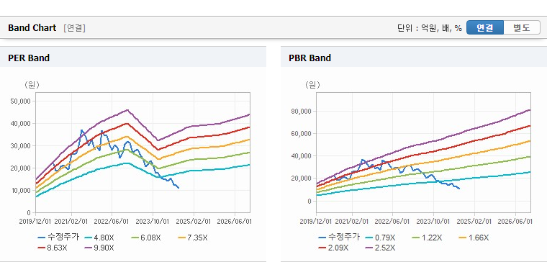
Task: Toggle 2.09X red legend item
Action: (x=333, y=248)
